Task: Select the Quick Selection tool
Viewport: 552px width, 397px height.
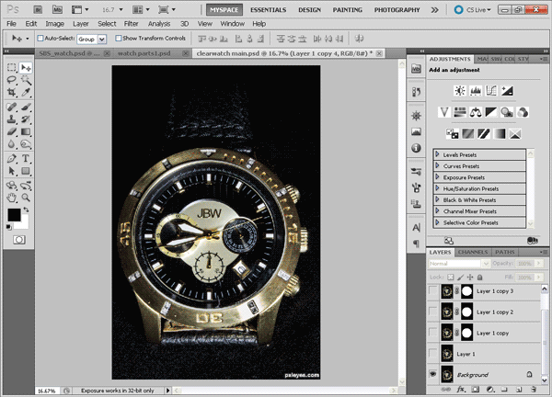Action: tap(26, 80)
